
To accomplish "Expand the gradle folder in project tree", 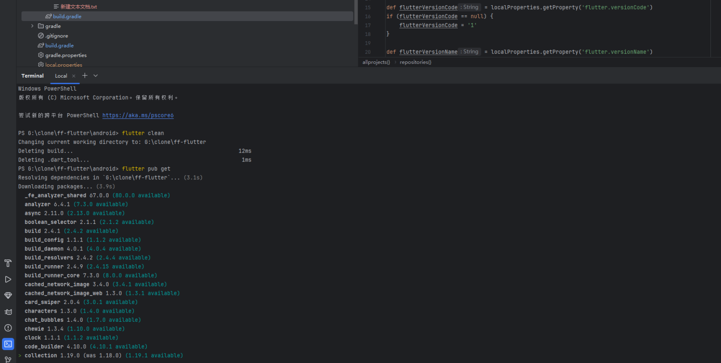I will tap(32, 26).
